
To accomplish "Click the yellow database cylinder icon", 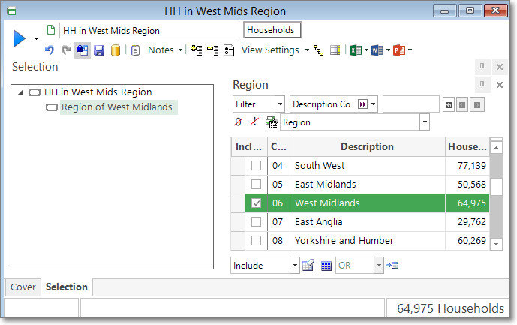I will [x=116, y=50].
